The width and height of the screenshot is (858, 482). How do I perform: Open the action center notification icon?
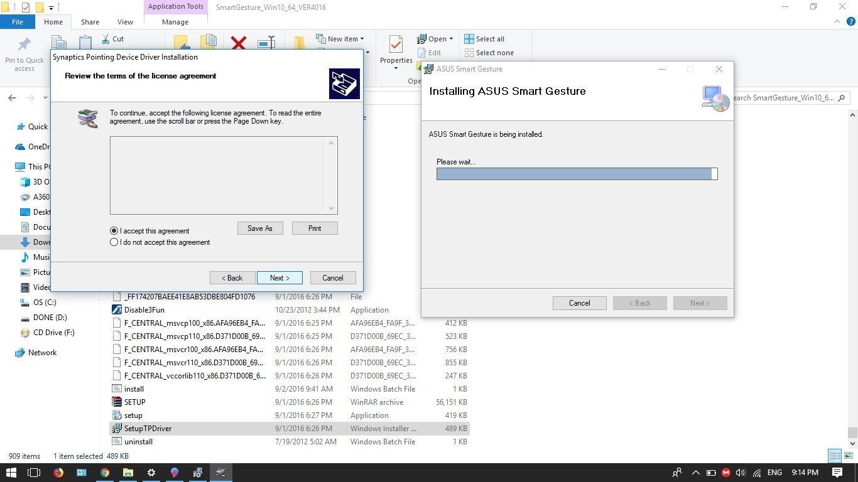(x=837, y=473)
